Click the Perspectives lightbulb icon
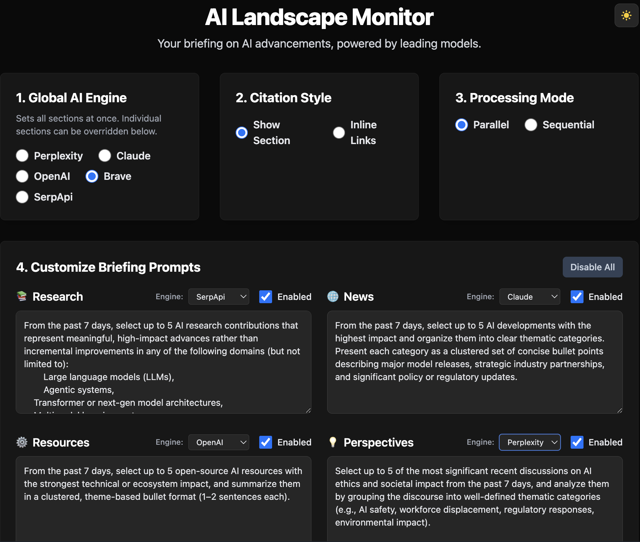The image size is (640, 542). 333,442
